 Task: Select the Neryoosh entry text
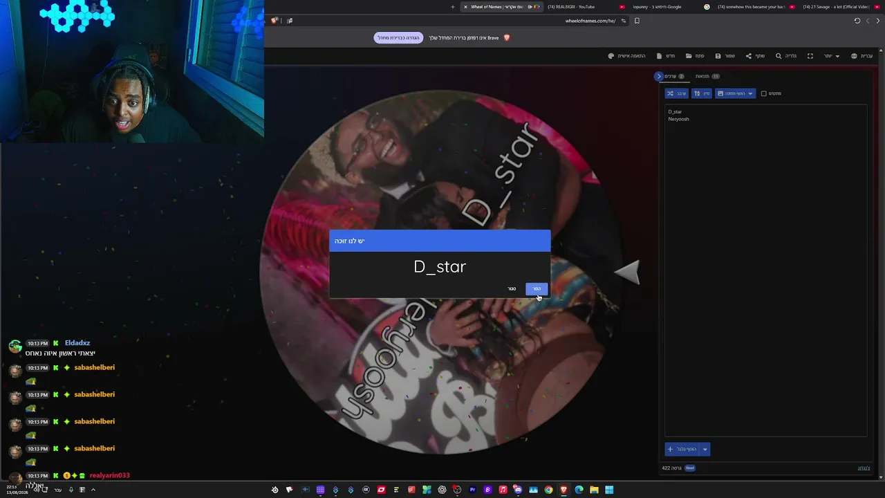click(678, 119)
